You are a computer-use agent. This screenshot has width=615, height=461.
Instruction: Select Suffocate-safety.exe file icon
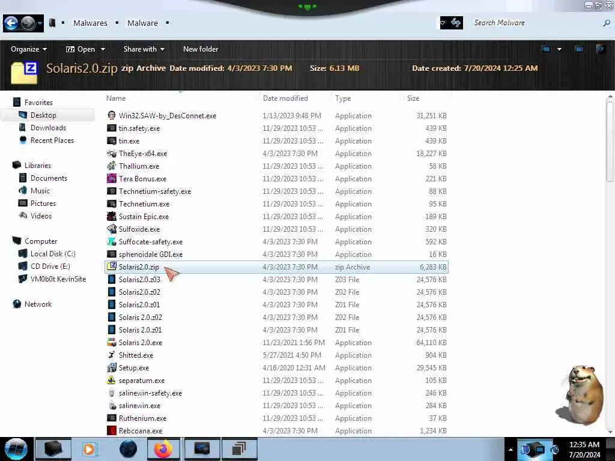[112, 241]
